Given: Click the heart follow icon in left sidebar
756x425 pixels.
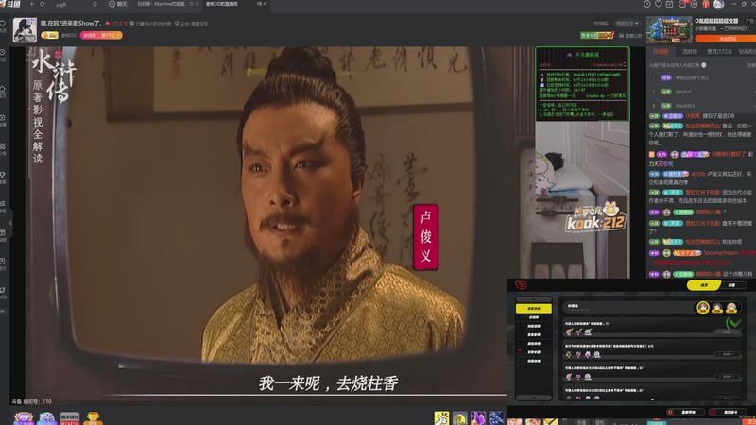Looking at the screenshot, I should (x=3, y=23).
